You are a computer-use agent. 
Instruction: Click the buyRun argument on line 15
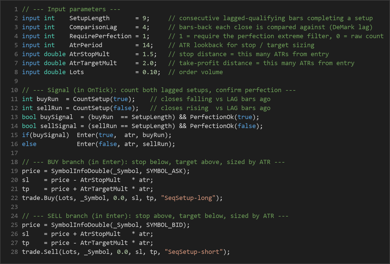(153, 135)
